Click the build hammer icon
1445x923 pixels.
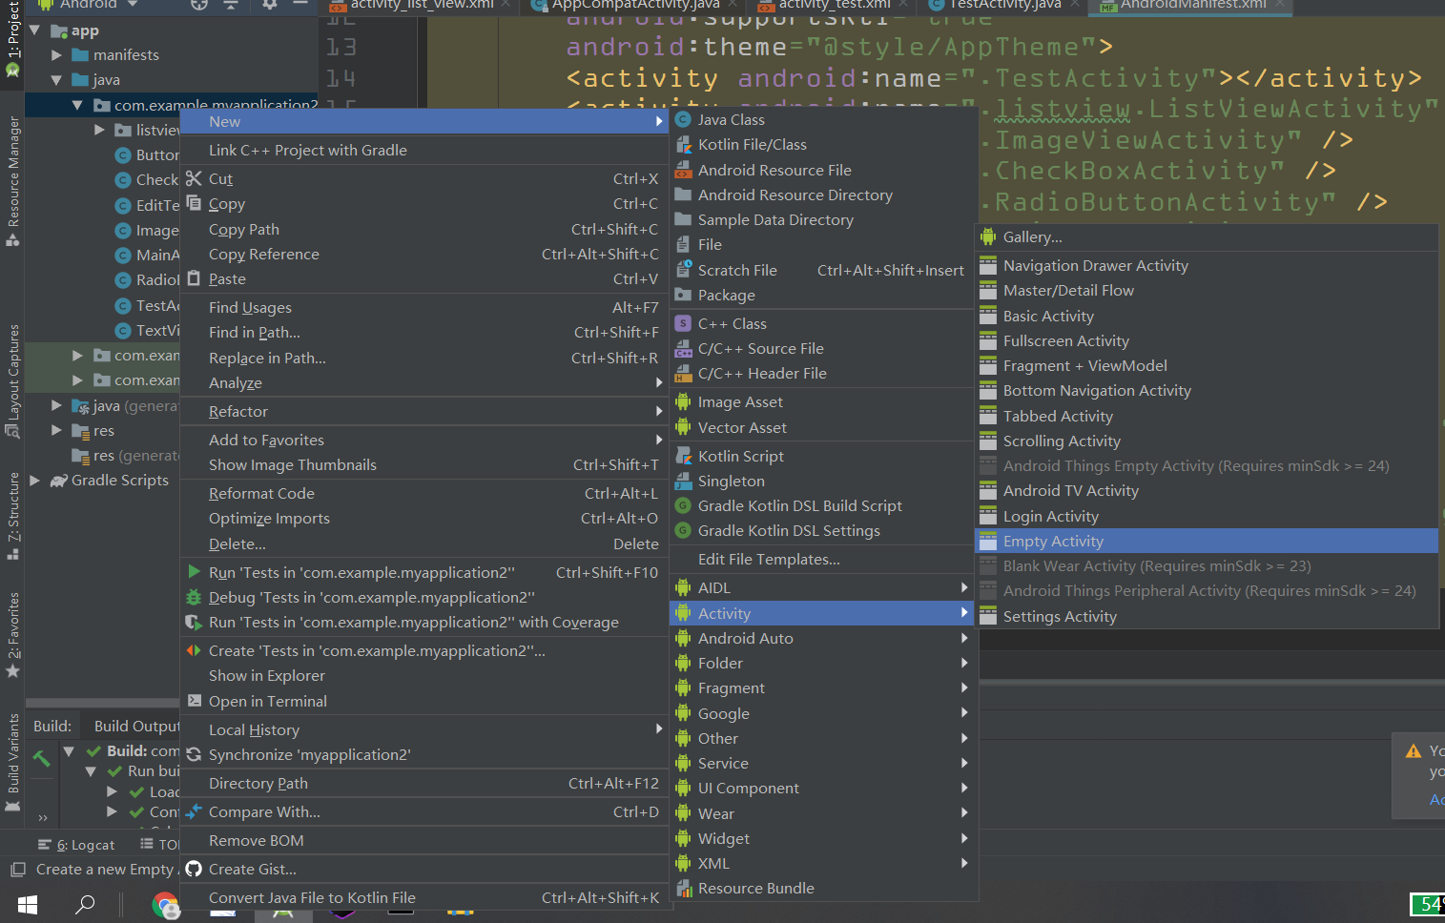41,759
